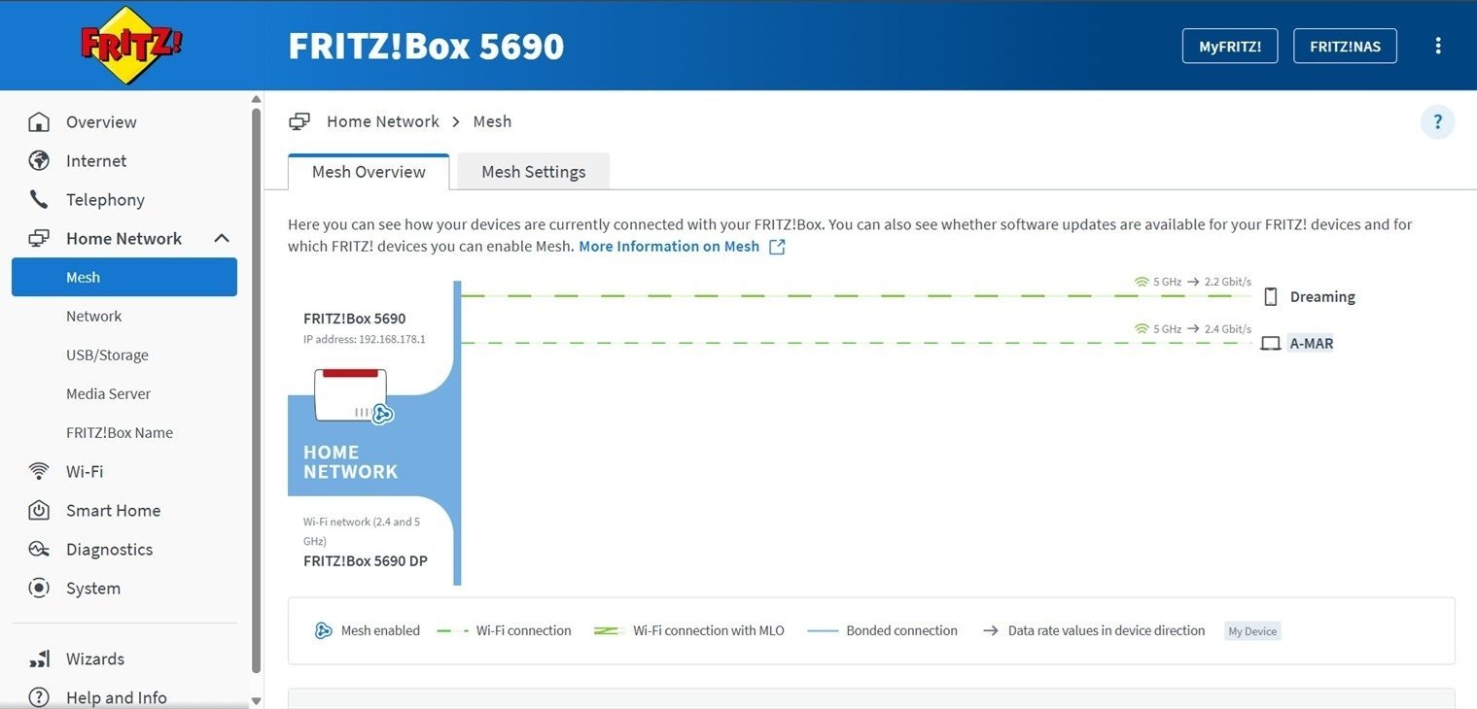Click the System icon in sidebar
The width and height of the screenshot is (1477, 709).
(39, 589)
